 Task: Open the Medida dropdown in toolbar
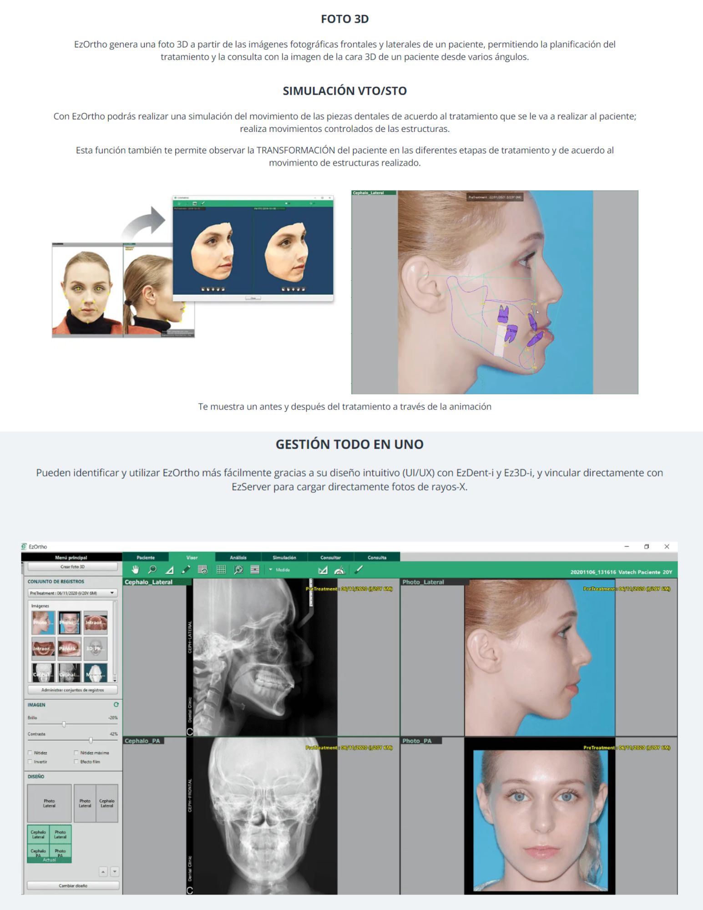tap(279, 570)
